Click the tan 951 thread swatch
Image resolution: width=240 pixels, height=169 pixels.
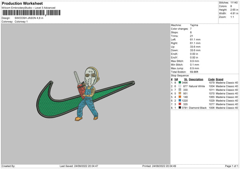180,93
